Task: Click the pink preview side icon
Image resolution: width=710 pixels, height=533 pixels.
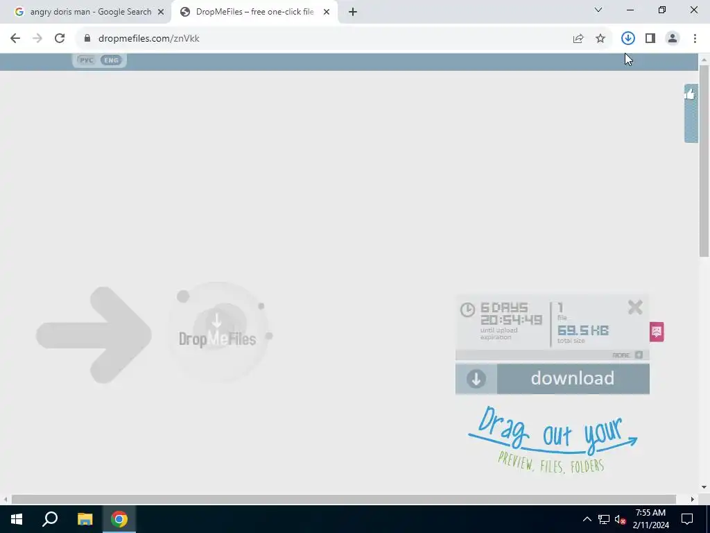Action: (657, 332)
